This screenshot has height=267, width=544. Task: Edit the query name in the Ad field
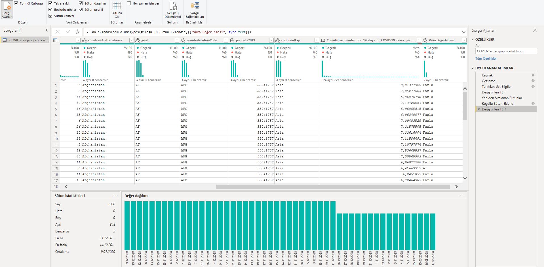click(505, 51)
